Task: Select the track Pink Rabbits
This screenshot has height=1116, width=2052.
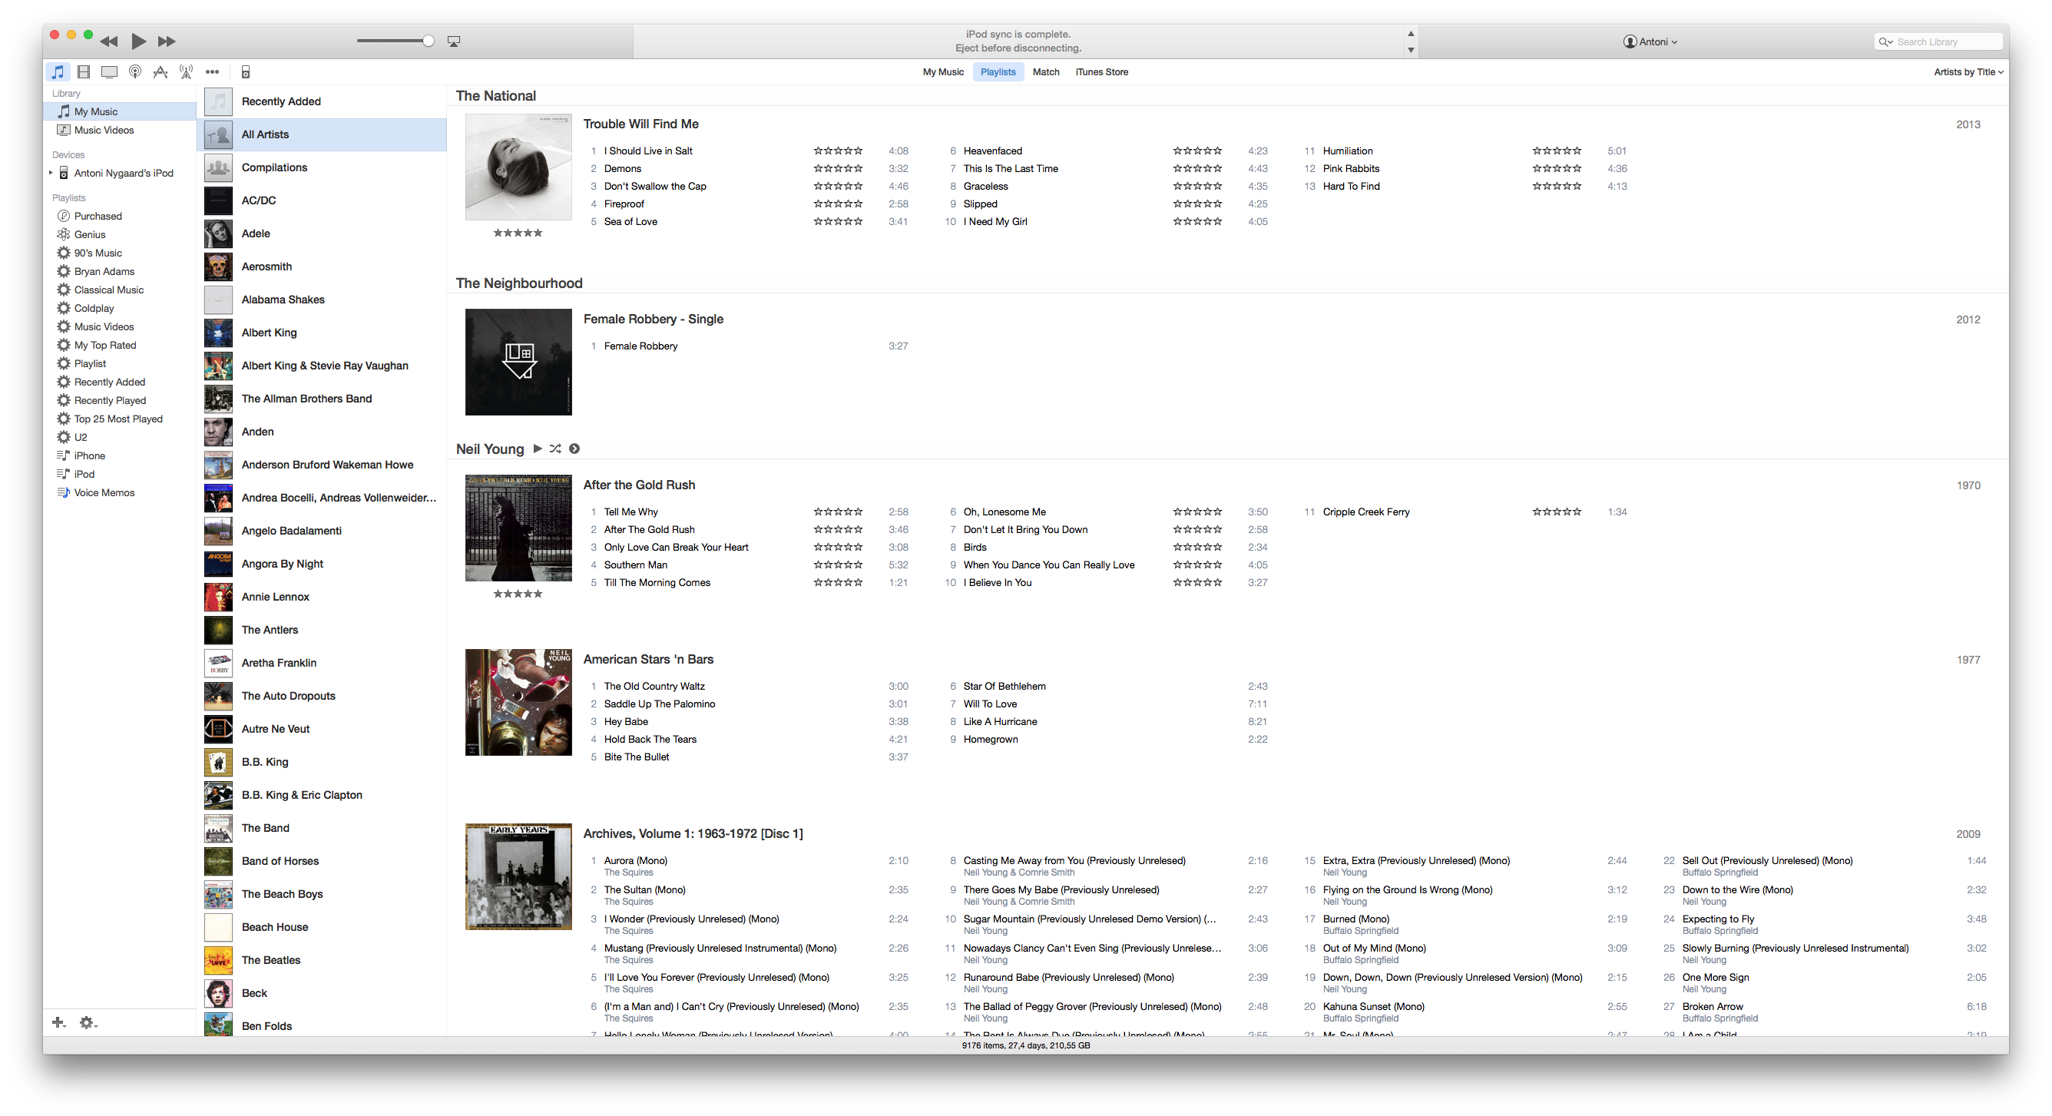Action: point(1350,169)
